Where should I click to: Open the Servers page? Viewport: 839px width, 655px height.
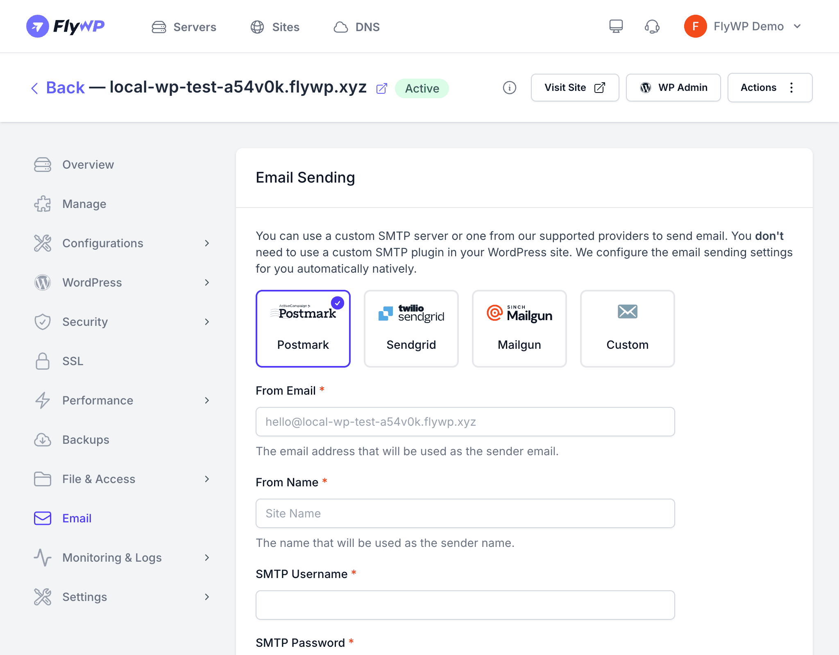pyautogui.click(x=184, y=27)
